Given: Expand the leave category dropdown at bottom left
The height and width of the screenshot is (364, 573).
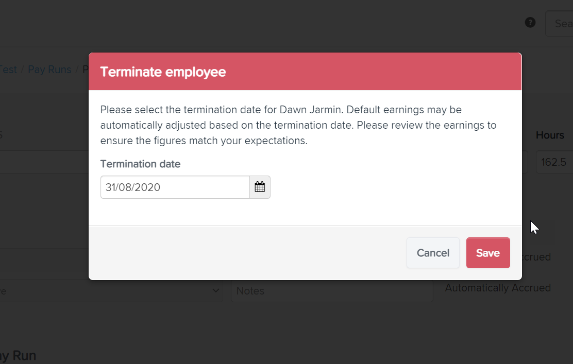Looking at the screenshot, I should pyautogui.click(x=215, y=290).
